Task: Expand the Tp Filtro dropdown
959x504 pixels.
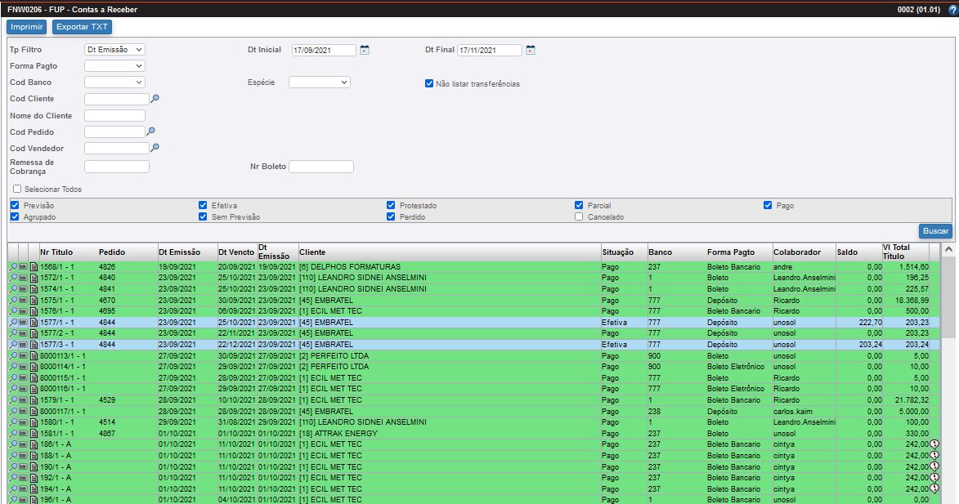Action: pos(114,50)
